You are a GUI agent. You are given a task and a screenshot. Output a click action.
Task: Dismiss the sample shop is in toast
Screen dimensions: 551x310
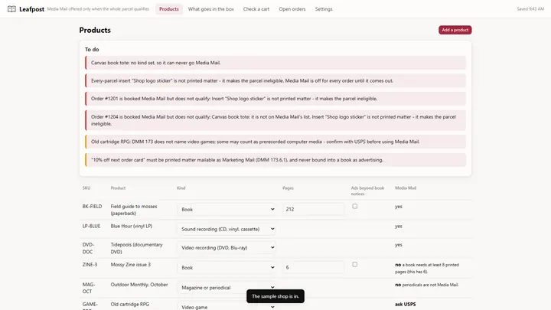275,296
